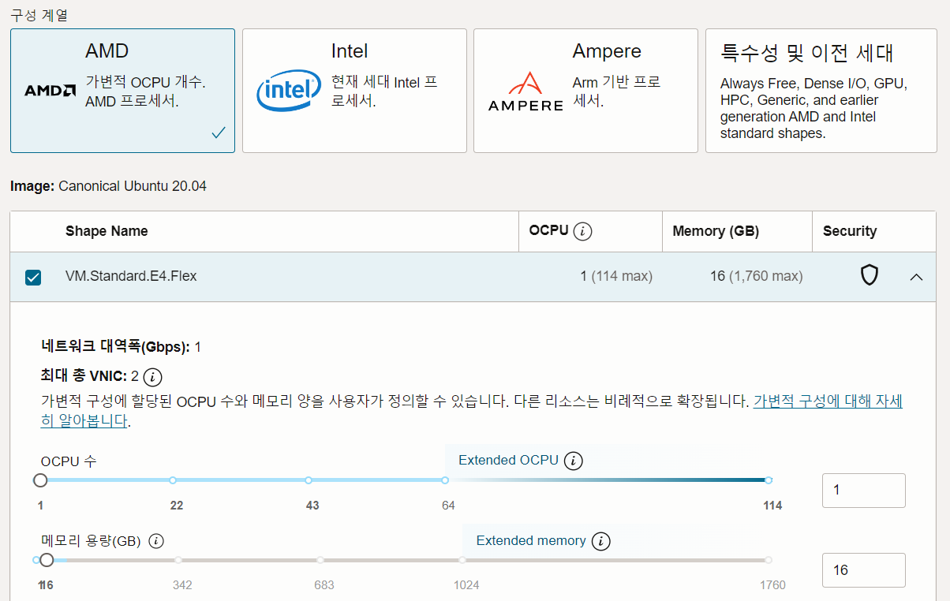Click the 네트워크 대역폭(Gbps): 1 text
950x601 pixels.
[x=121, y=346]
